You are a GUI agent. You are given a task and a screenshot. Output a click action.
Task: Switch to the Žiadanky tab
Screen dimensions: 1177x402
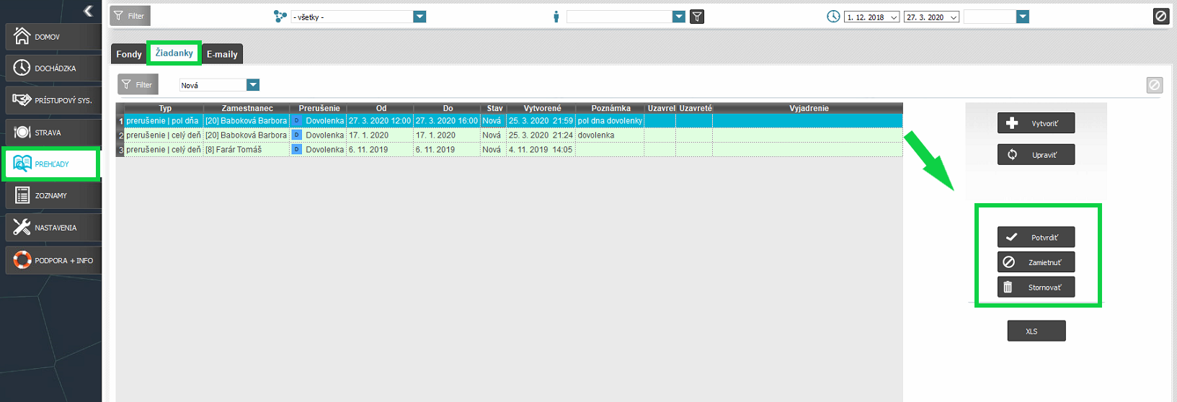pos(174,53)
